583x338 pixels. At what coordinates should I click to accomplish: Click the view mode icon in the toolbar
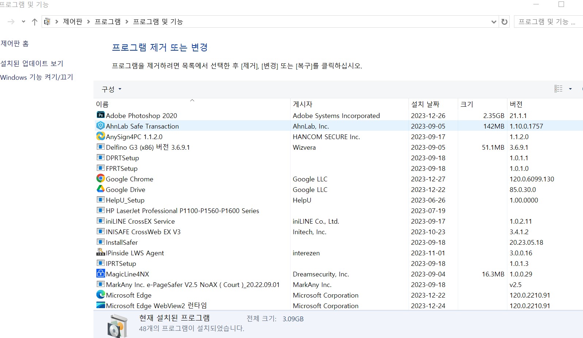(x=559, y=89)
